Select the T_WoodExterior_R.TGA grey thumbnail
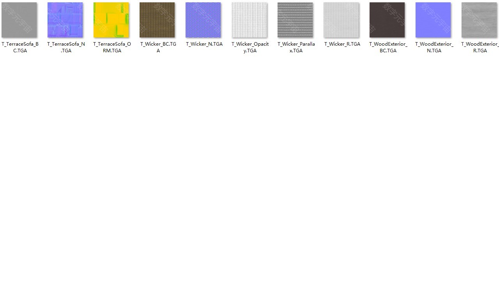The width and height of the screenshot is (499, 281). pos(479,20)
